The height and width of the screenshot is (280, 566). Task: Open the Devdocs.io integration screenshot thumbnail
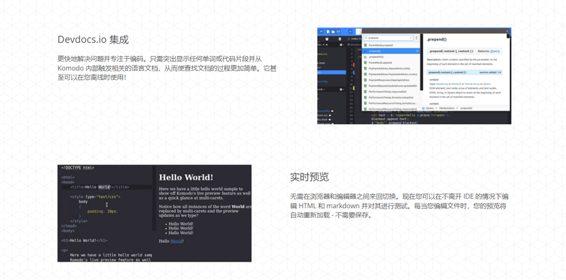pos(414,76)
